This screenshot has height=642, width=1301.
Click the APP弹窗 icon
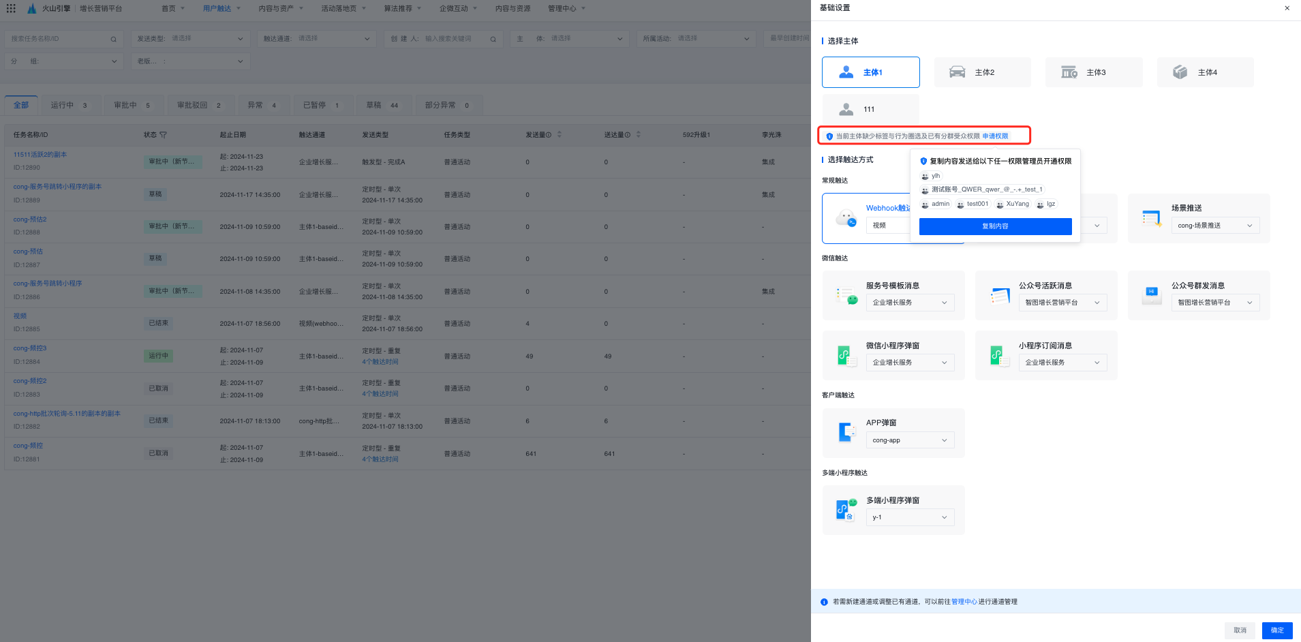point(846,433)
